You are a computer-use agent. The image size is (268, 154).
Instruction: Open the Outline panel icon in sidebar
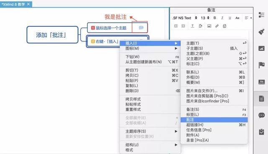coord(261,15)
